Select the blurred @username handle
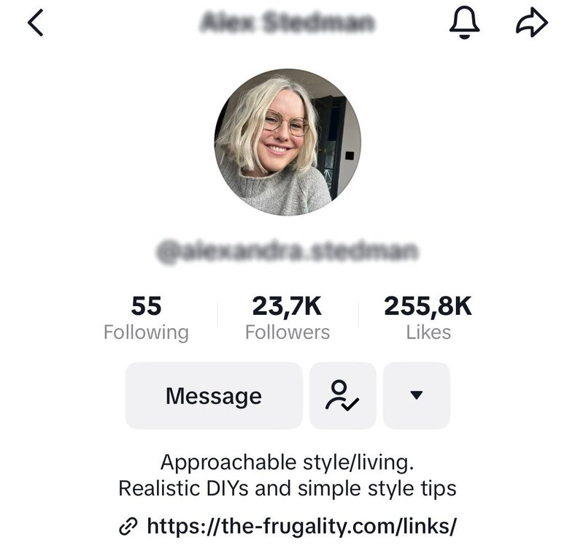575x559 pixels. [287, 252]
